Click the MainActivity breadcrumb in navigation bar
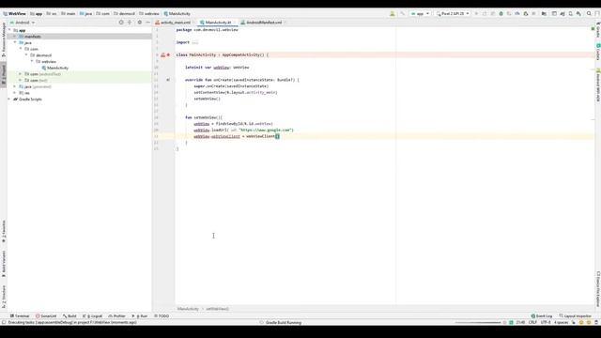This screenshot has height=338, width=601. point(177,13)
